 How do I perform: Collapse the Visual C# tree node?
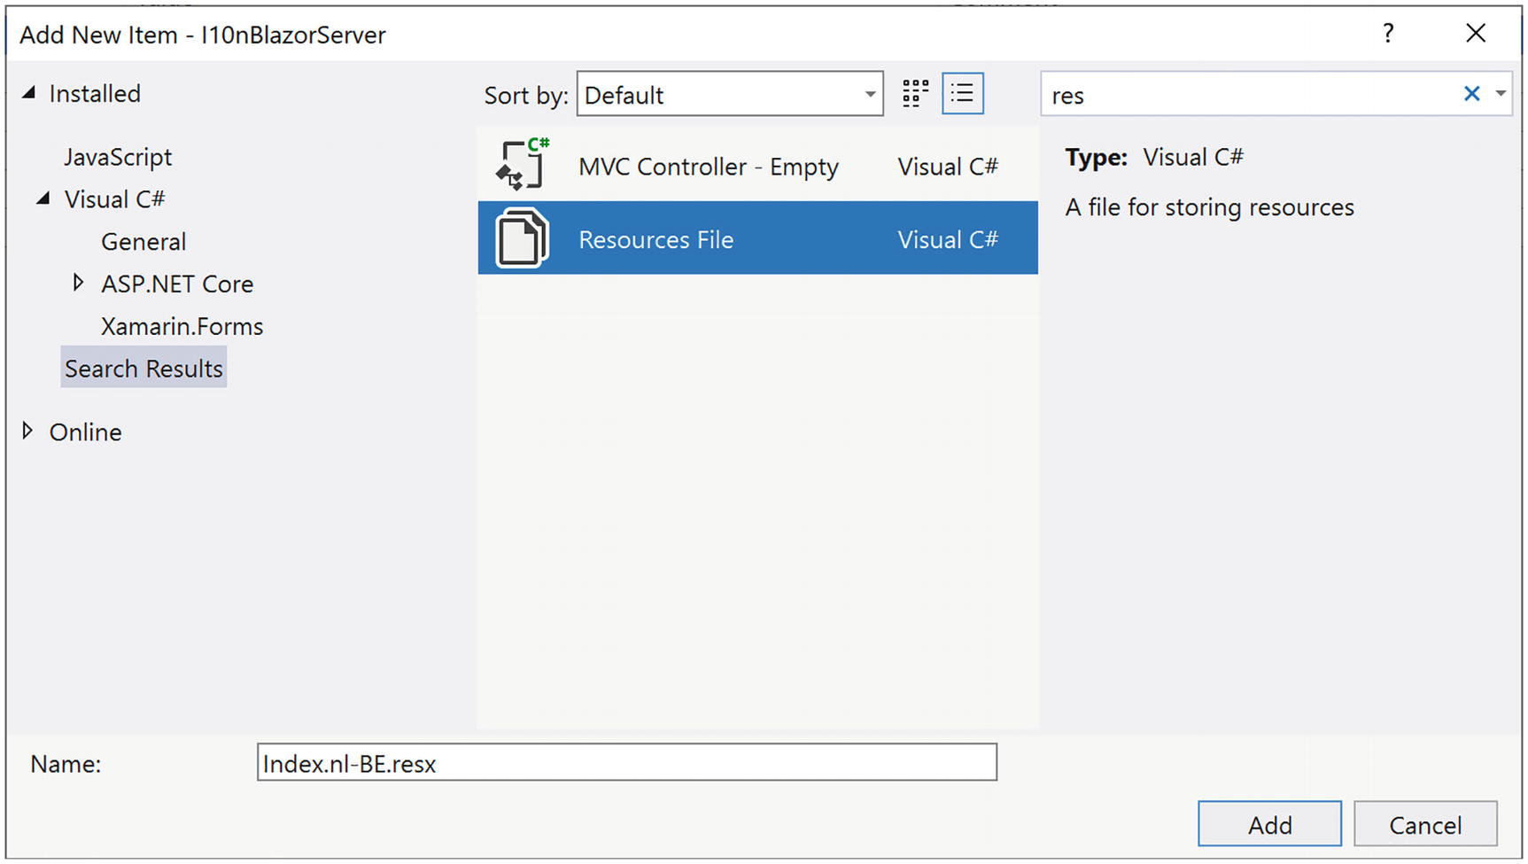click(43, 198)
